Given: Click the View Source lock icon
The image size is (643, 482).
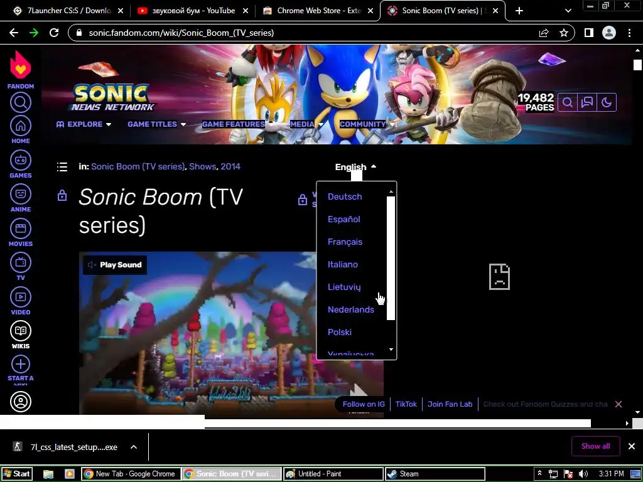Looking at the screenshot, I should tap(303, 200).
